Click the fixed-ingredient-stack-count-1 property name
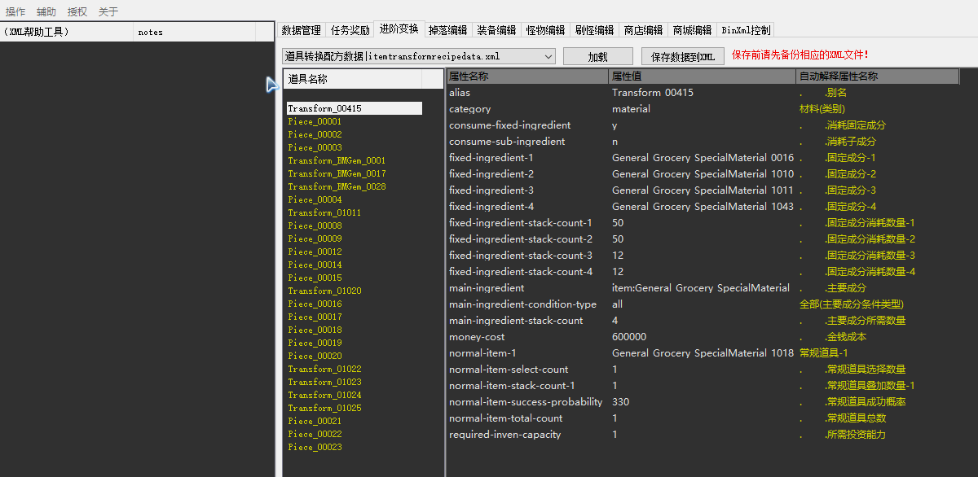 521,223
